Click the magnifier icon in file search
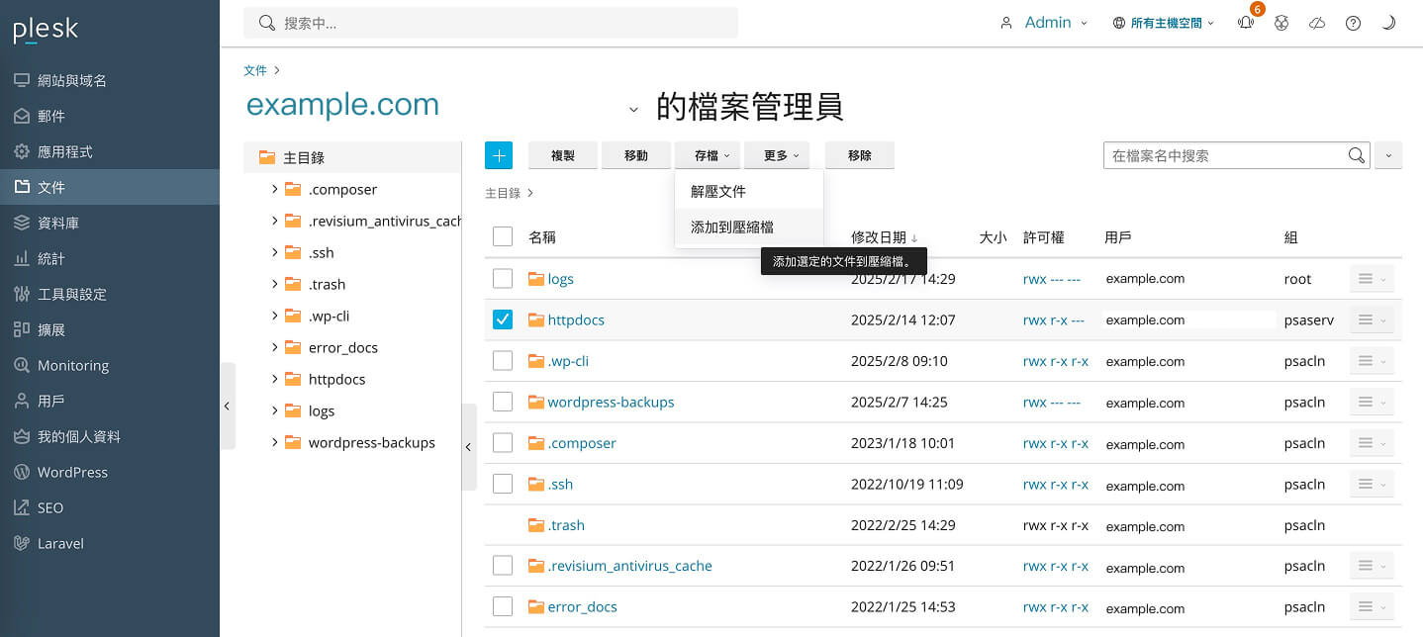The height and width of the screenshot is (637, 1423). tap(1356, 155)
